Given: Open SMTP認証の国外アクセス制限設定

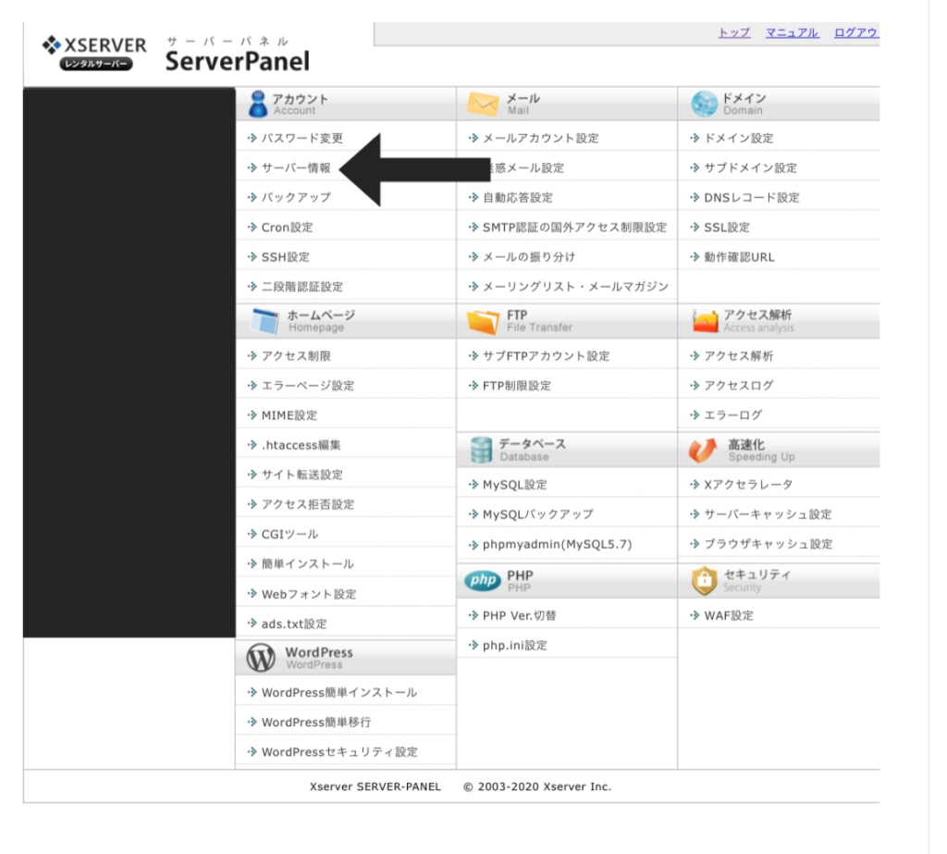Looking at the screenshot, I should (574, 228).
